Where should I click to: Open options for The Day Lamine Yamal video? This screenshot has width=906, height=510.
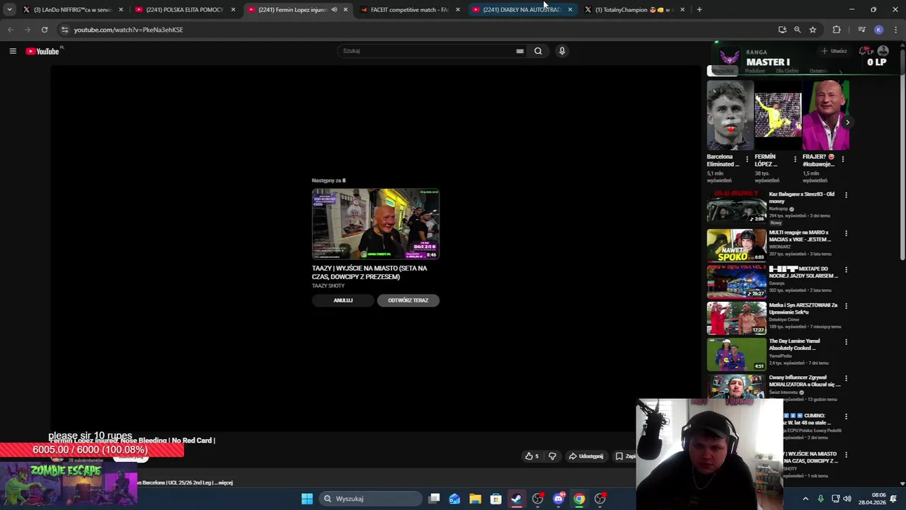tap(846, 342)
